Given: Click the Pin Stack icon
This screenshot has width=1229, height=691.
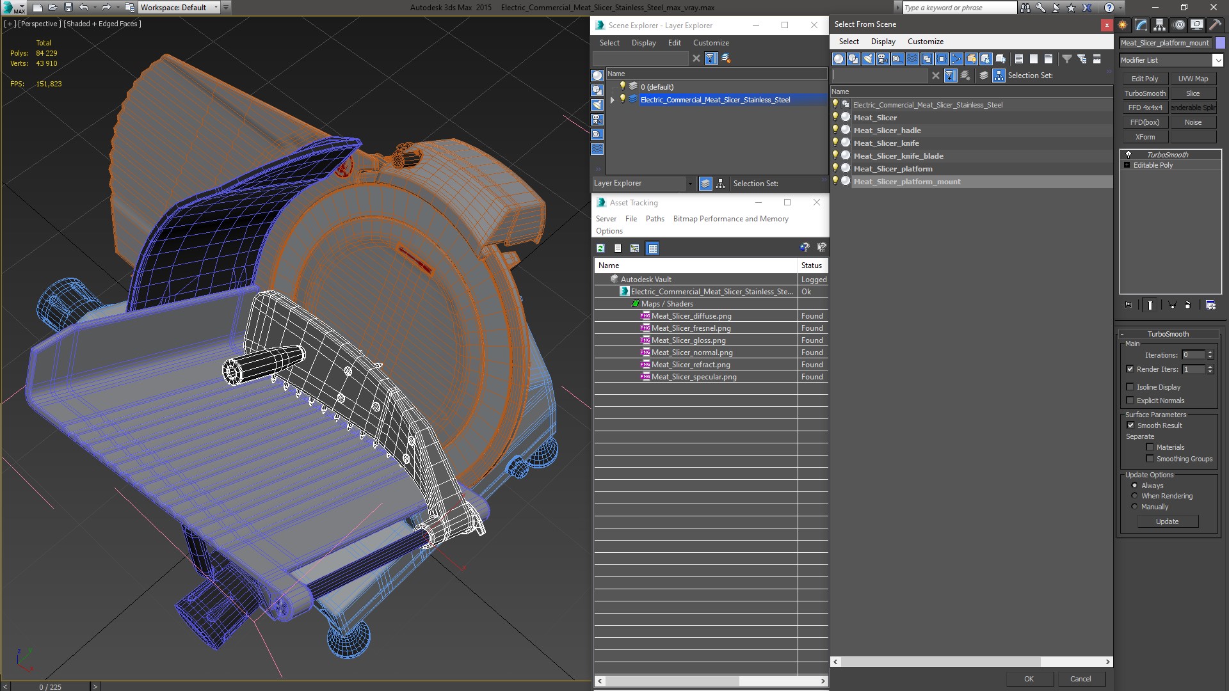Looking at the screenshot, I should (x=1128, y=305).
